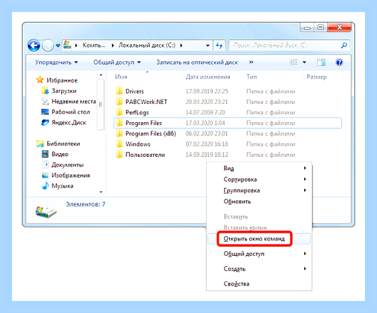
Task: Open the Вид submenu in context menu
Action: (259, 168)
